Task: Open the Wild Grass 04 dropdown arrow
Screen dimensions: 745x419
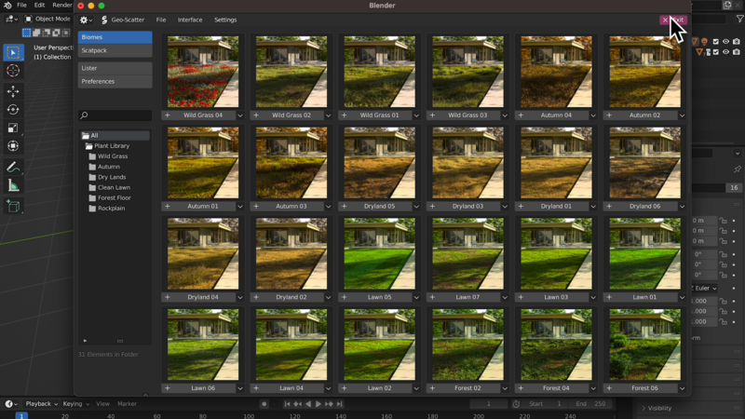Action: [240, 115]
